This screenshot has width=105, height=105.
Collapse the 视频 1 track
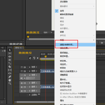(30, 75)
